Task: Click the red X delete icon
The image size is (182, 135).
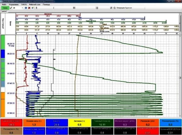Action: 29,8
